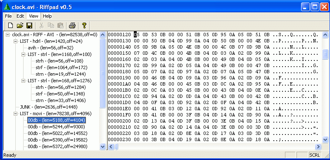Click the Print toolbar icon
This screenshot has height=160, width=330.
(x=72, y=26)
